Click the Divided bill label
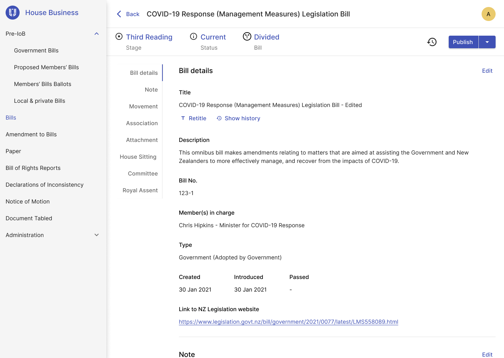 pyautogui.click(x=267, y=37)
